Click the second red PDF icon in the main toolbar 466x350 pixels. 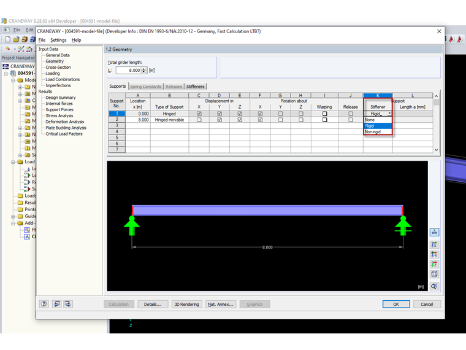point(460,39)
